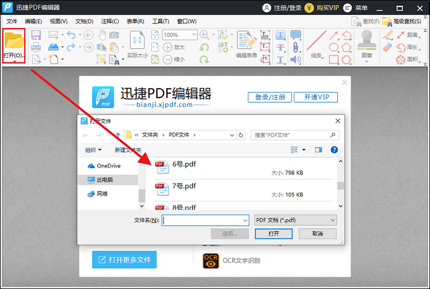Open the 注释(C) menu
The image size is (430, 289).
click(x=110, y=21)
